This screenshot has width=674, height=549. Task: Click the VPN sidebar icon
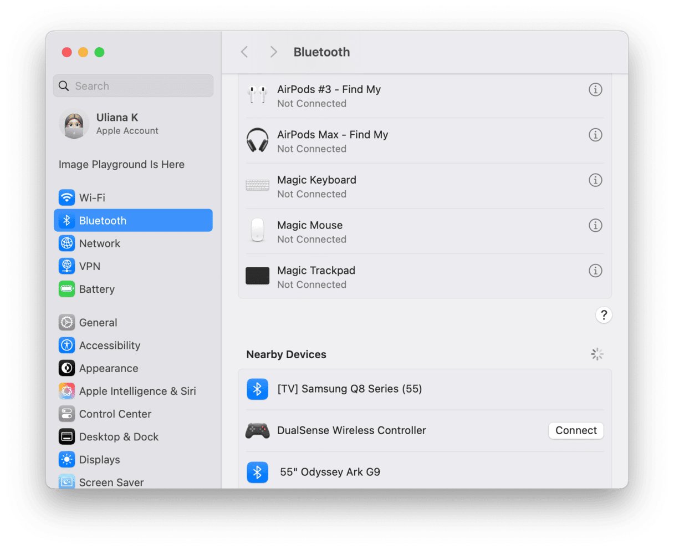pyautogui.click(x=67, y=266)
